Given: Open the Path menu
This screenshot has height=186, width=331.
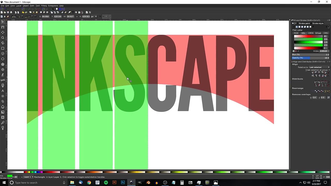Looking at the screenshot, I should click(x=32, y=6).
